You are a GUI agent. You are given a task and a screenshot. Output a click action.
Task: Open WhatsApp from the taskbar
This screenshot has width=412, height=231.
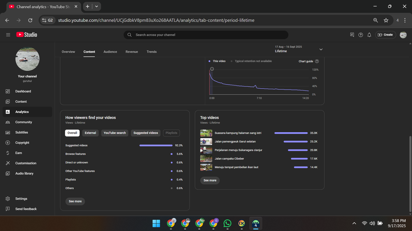(227, 224)
